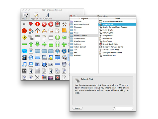Switch to the Character tab

coord(48,16)
